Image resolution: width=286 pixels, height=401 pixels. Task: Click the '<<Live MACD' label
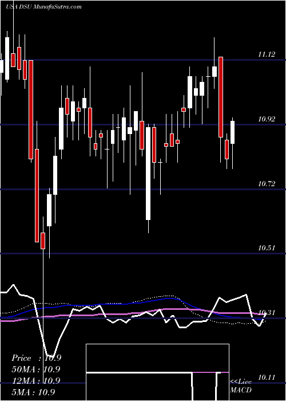[x=241, y=386]
